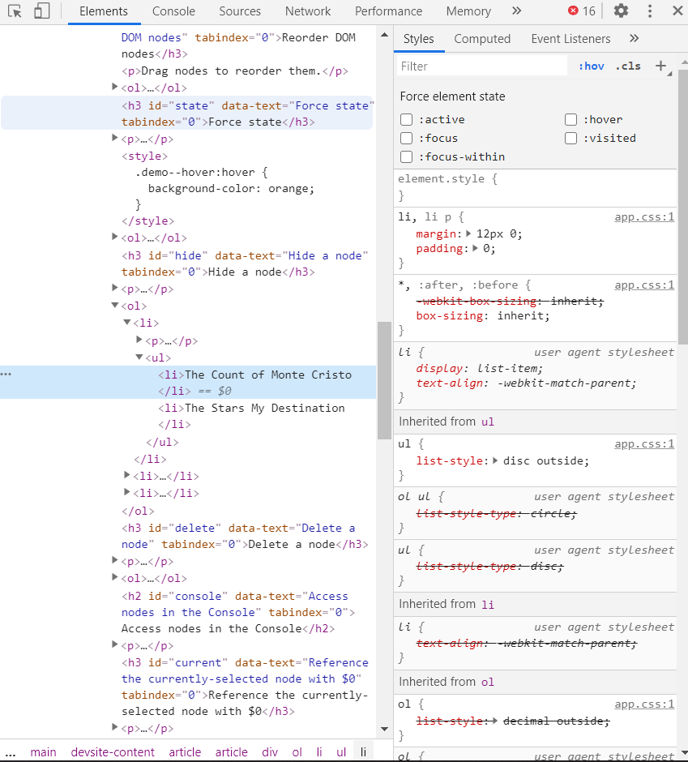Select the Styles pane tab

(419, 39)
